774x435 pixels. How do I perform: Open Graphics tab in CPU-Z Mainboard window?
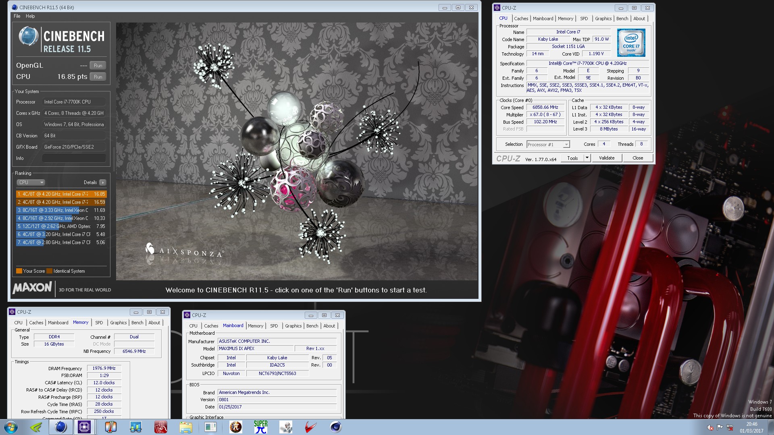point(293,326)
